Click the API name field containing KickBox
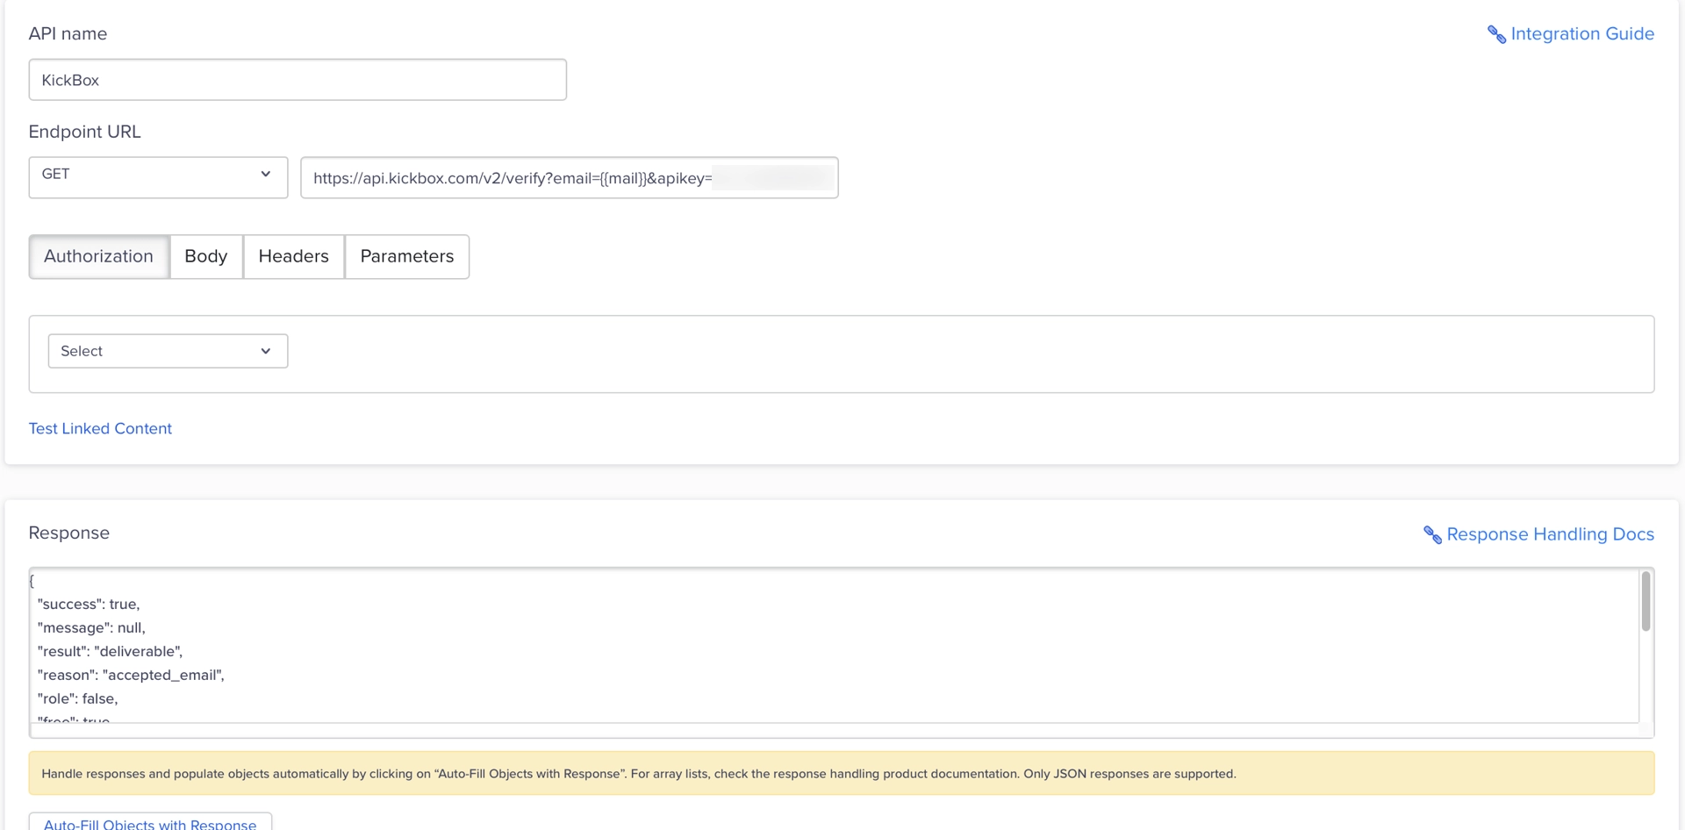The width and height of the screenshot is (1685, 830). [x=298, y=79]
